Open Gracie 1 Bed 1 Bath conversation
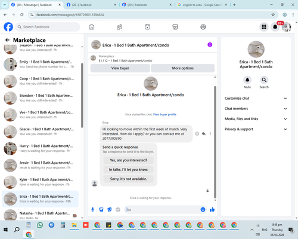 [41, 131]
